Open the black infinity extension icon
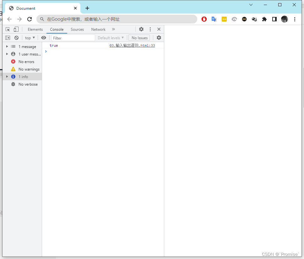The width and height of the screenshot is (304, 259). (244, 19)
